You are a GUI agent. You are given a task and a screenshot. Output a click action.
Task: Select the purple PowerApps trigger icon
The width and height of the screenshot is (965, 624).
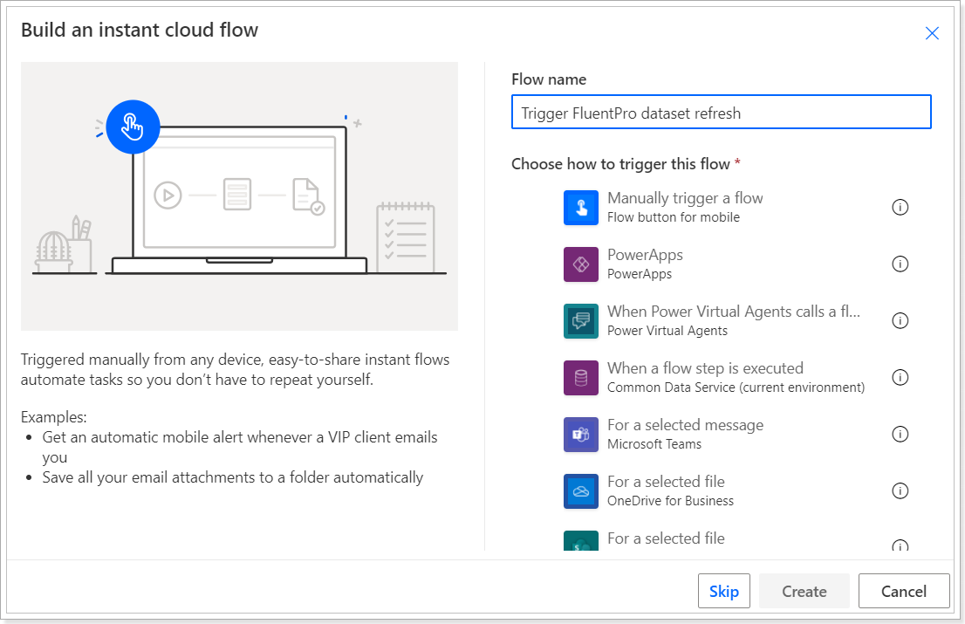tap(581, 264)
